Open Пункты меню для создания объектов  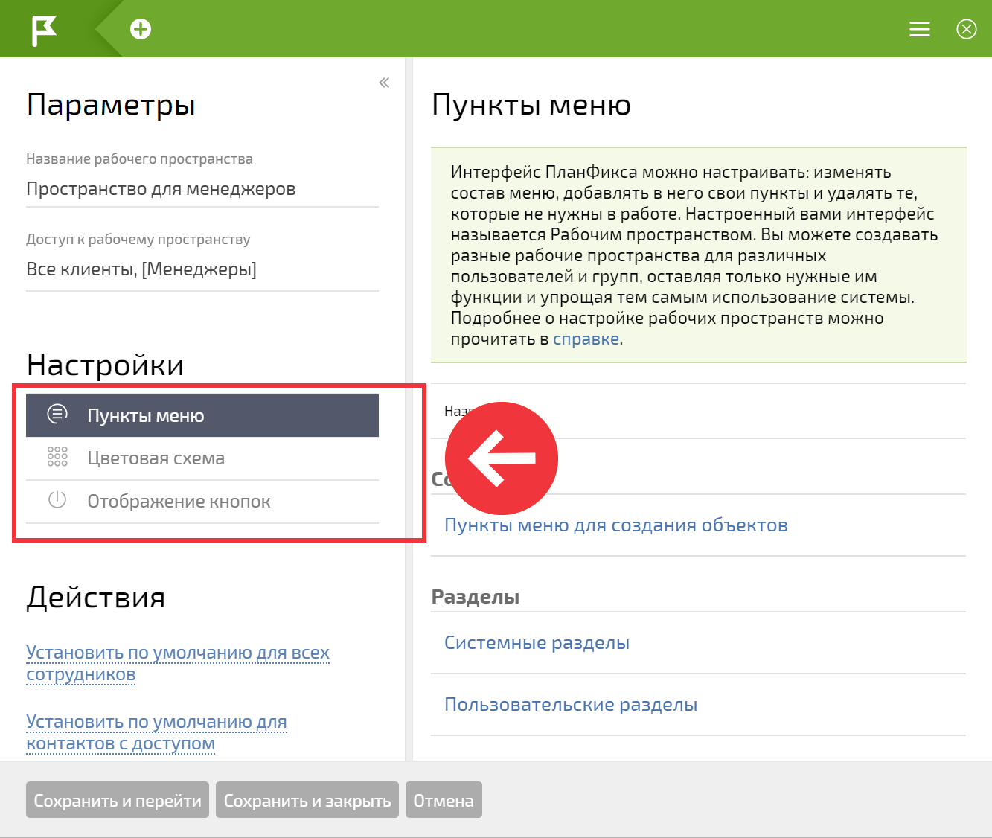(616, 525)
